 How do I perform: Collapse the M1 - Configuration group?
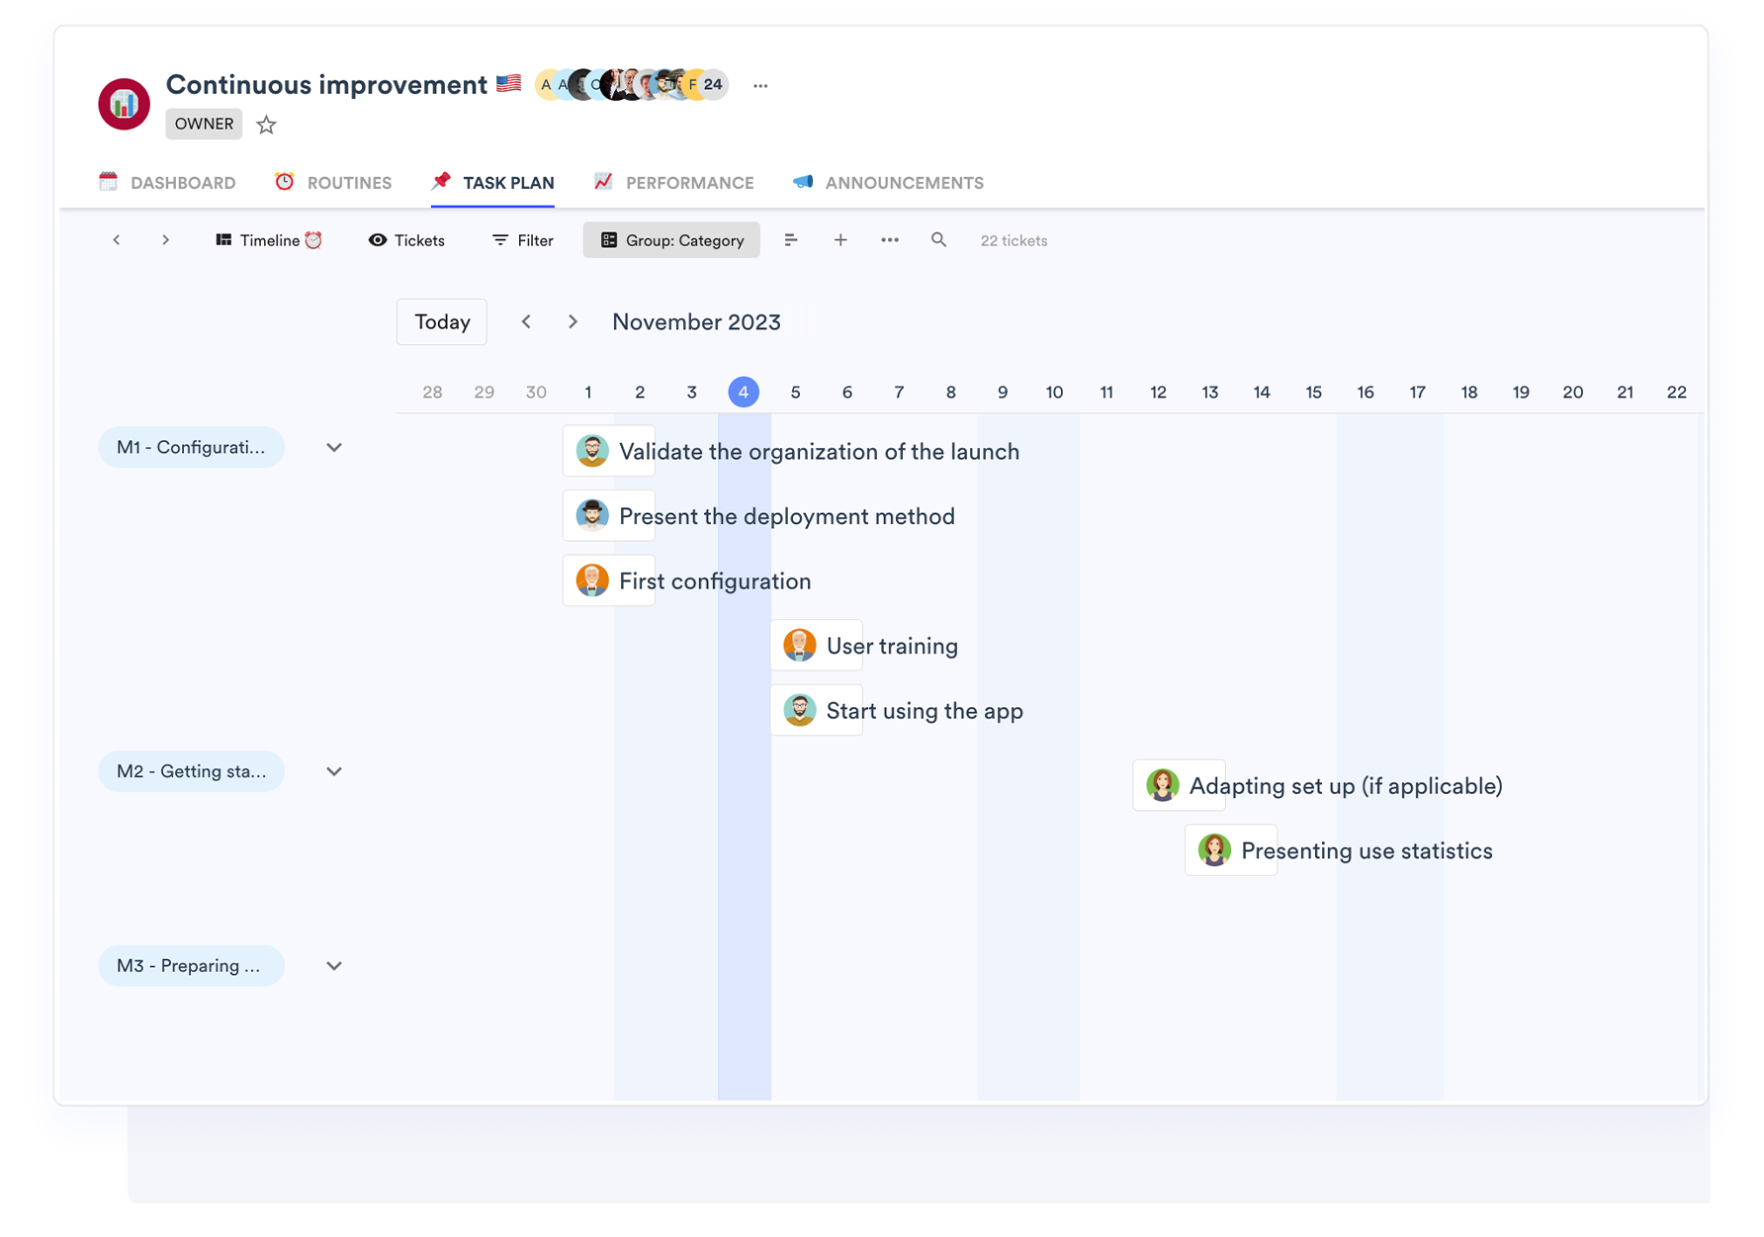[x=334, y=448]
